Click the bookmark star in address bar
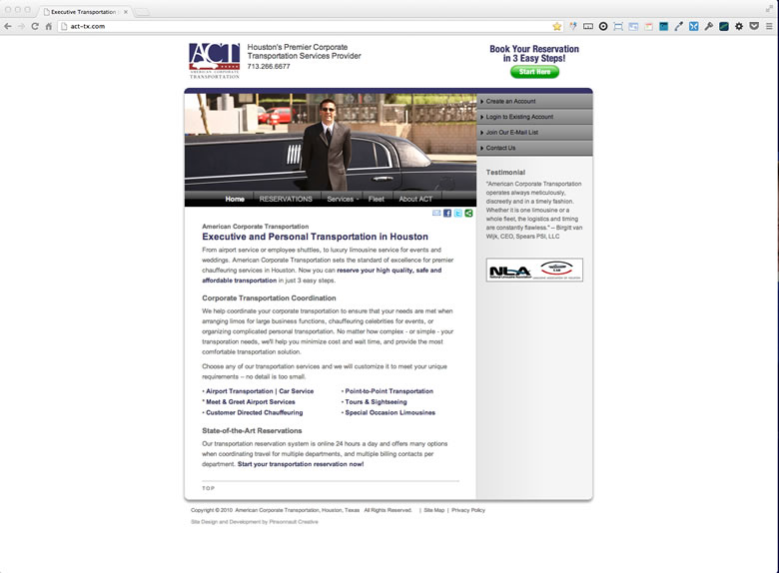 tap(557, 26)
